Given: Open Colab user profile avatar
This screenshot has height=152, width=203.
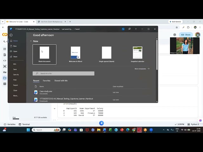Looking at the screenshot, I should pyautogui.click(x=198, y=35).
